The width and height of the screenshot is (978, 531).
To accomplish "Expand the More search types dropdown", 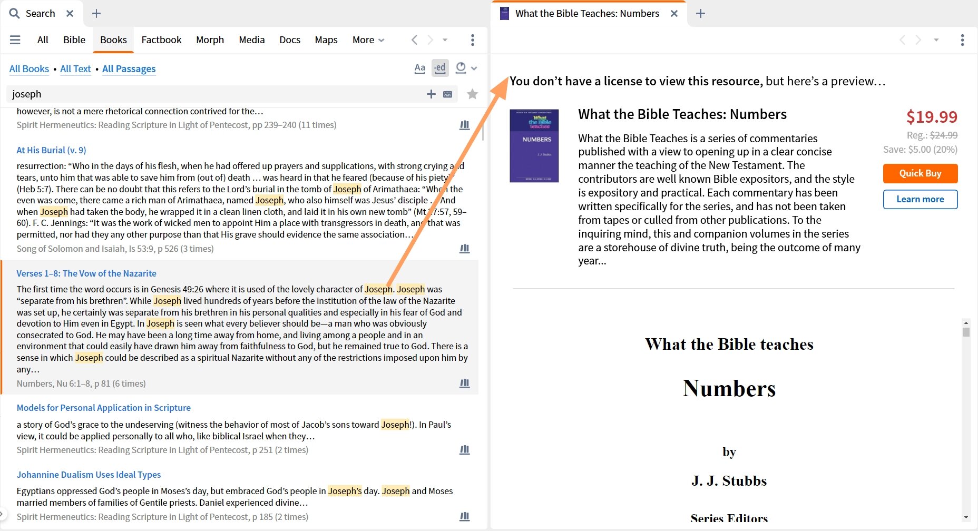I will tap(368, 40).
